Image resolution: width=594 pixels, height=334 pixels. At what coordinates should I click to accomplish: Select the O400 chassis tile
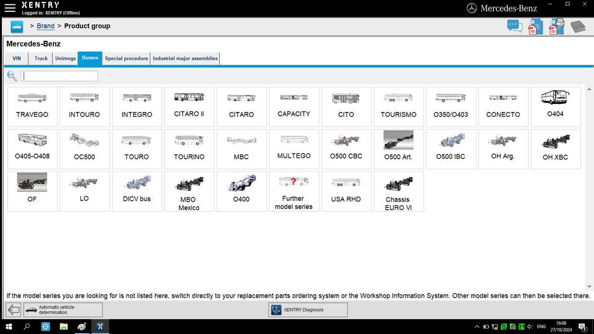[x=241, y=191]
